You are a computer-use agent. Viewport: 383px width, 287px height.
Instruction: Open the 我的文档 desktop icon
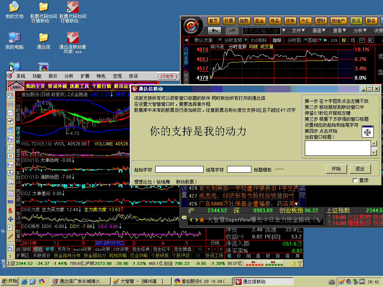click(14, 10)
